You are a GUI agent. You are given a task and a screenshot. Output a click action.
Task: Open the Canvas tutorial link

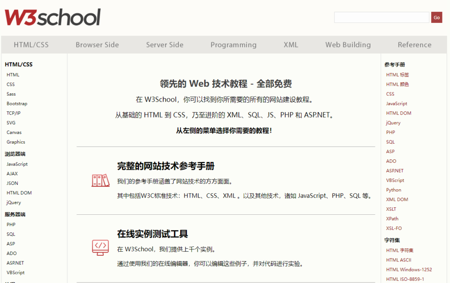pos(15,132)
